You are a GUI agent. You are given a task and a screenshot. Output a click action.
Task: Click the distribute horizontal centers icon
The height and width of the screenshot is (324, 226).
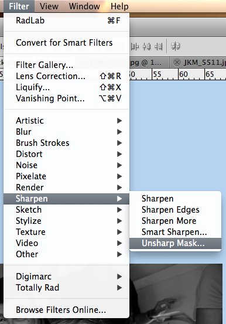[x=147, y=46]
